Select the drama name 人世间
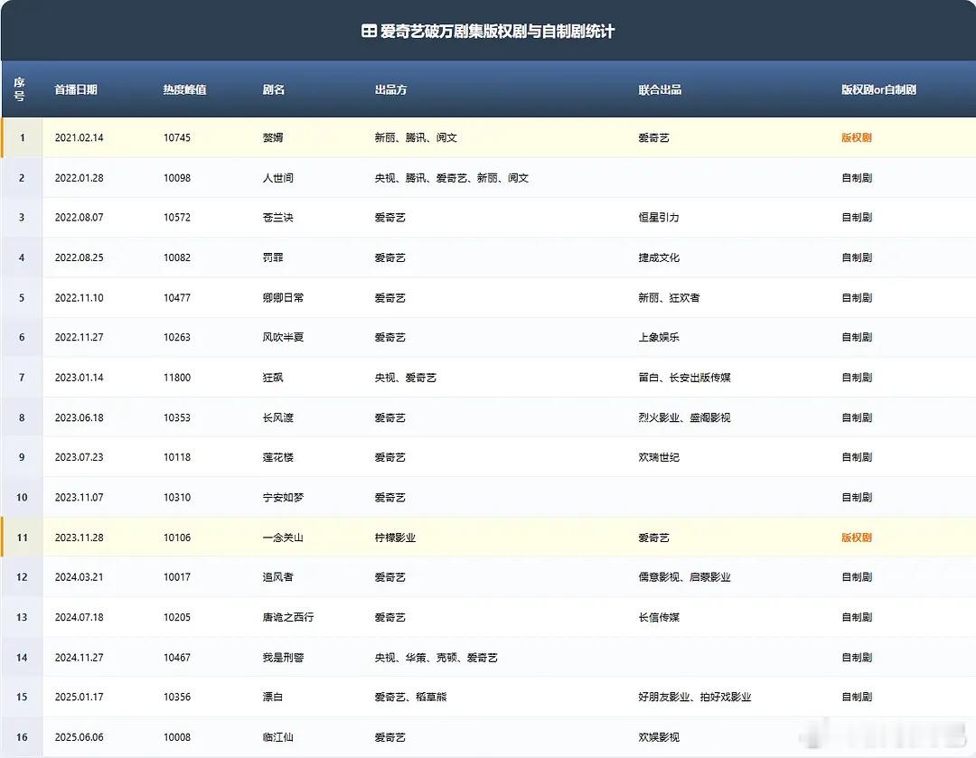The height and width of the screenshot is (758, 976). tap(277, 178)
